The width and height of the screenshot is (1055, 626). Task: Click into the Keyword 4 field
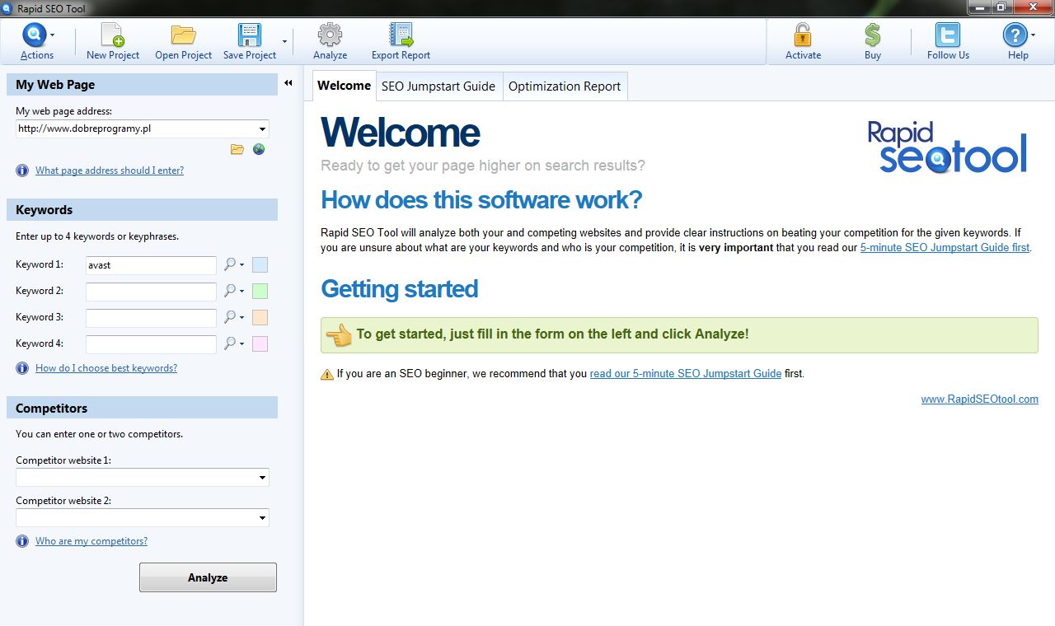151,344
